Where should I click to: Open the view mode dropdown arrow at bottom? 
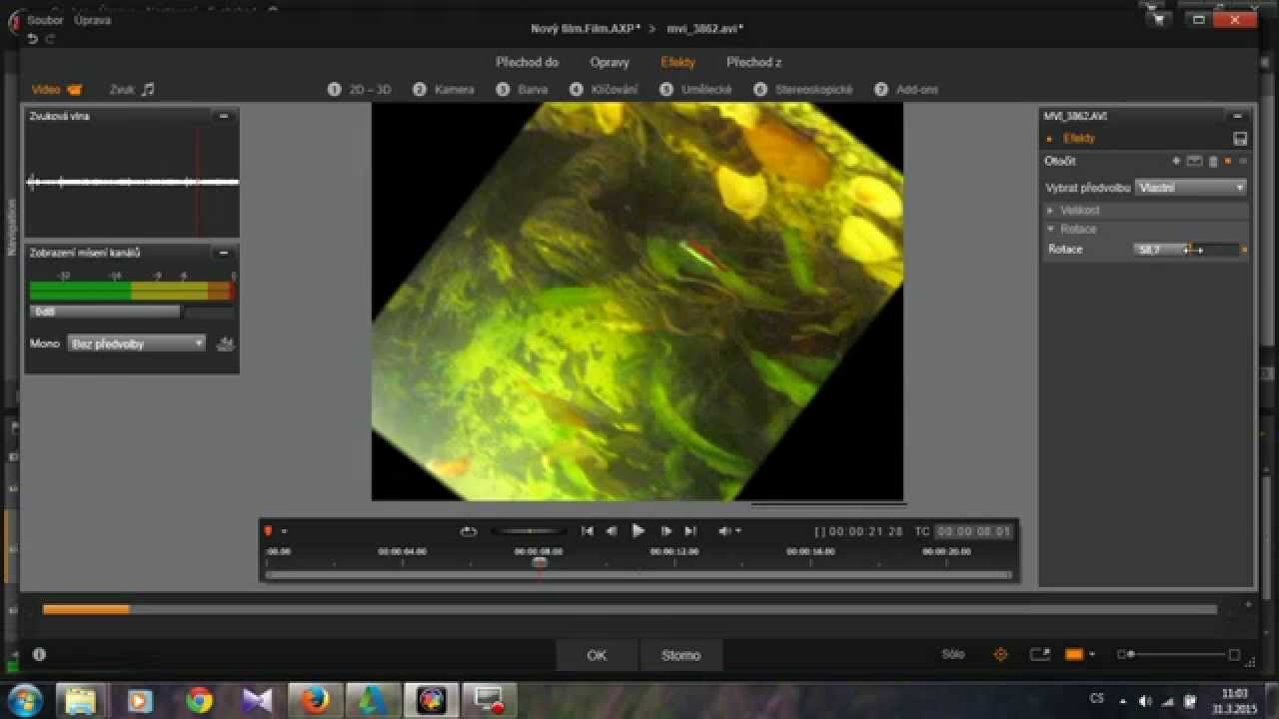[x=1092, y=655]
